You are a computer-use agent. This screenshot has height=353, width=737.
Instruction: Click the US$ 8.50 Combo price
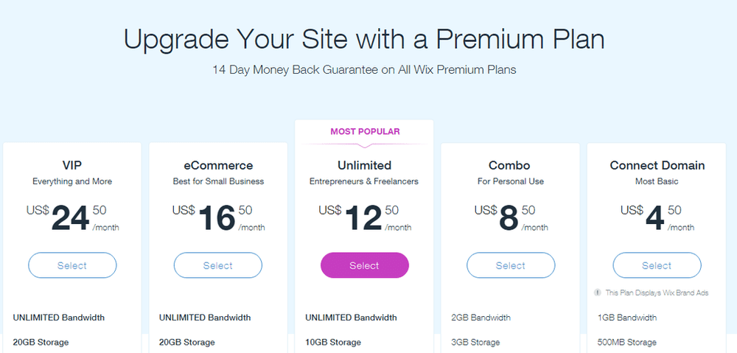(x=511, y=217)
